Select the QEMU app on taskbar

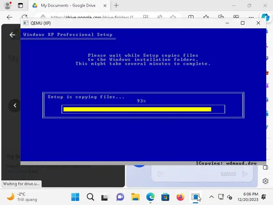(x=195, y=197)
